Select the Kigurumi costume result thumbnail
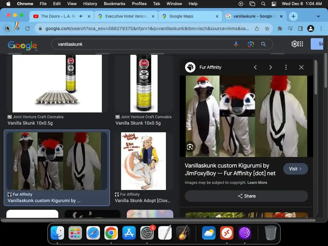Screen dimensions: 328x246 pyautogui.click(x=57, y=161)
